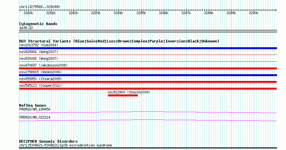Screen dimensions: 286x150
Task: Click the black 1p36 microdeletion syndrome bar
Action: [x=148, y=148]
